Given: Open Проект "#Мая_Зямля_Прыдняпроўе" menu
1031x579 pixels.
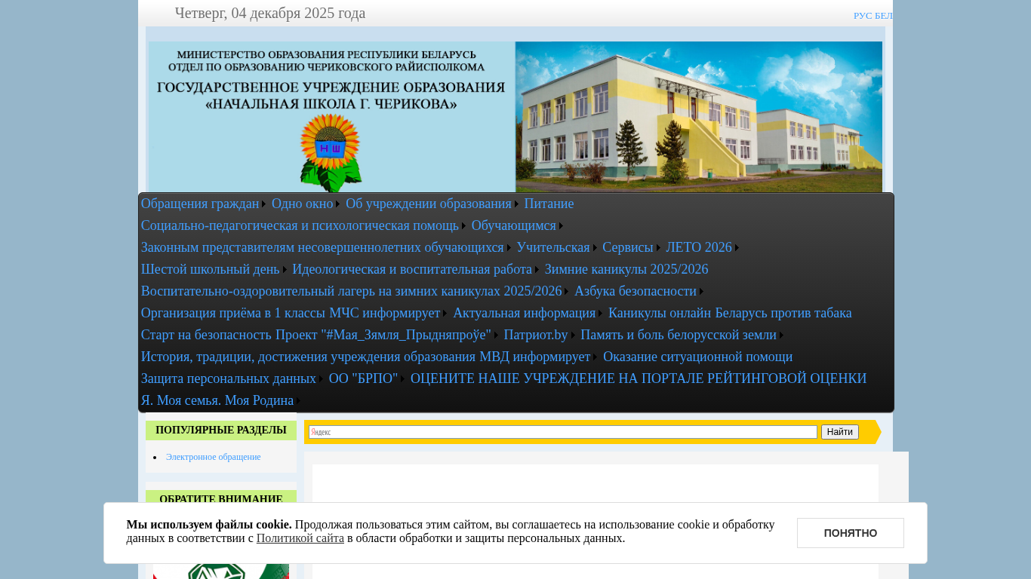Looking at the screenshot, I should click(x=383, y=335).
